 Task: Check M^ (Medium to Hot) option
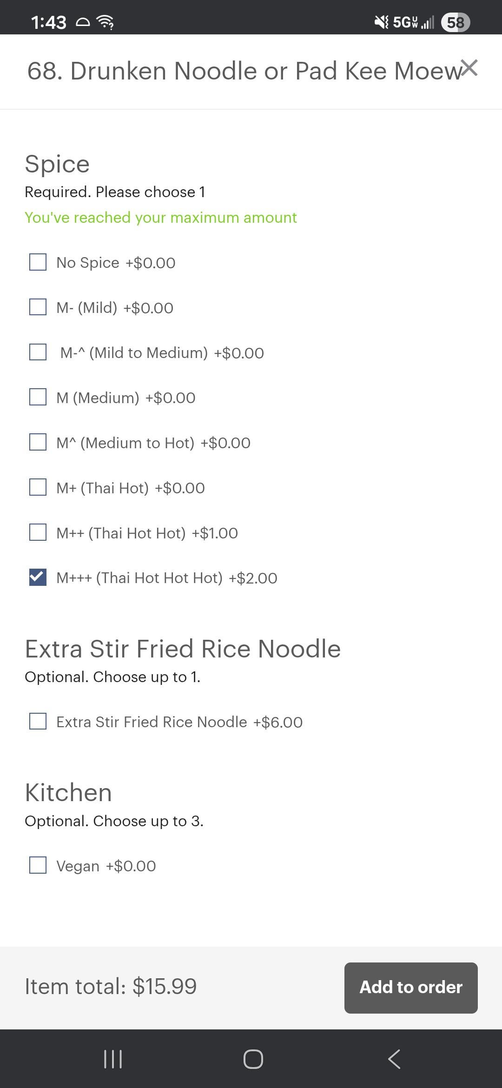(x=38, y=442)
